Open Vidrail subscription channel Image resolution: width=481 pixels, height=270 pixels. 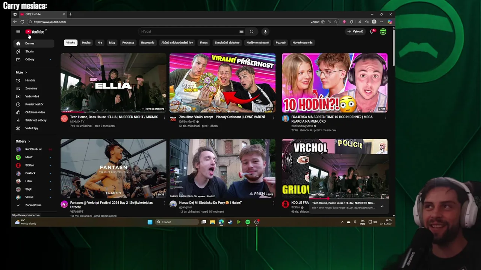tap(34, 197)
